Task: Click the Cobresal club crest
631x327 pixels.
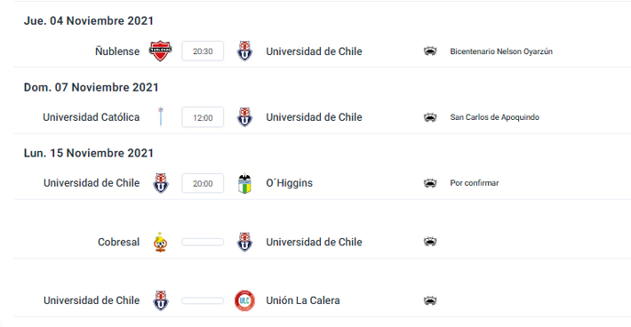Action: pyautogui.click(x=160, y=242)
